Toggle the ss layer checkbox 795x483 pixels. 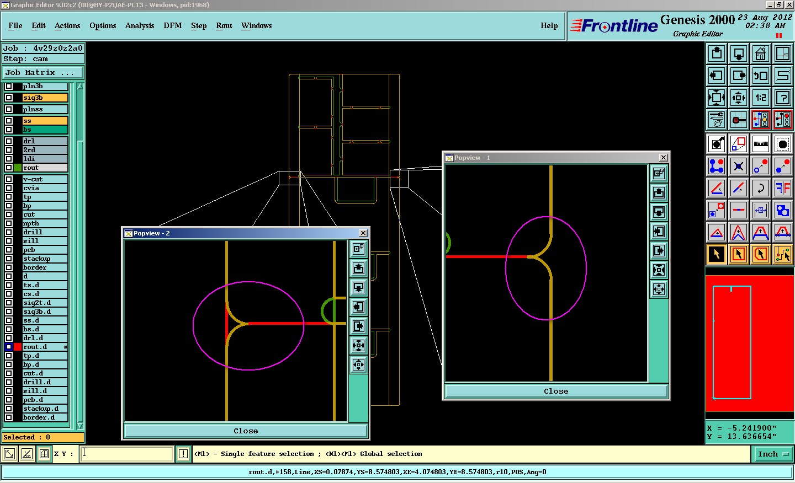click(9, 121)
